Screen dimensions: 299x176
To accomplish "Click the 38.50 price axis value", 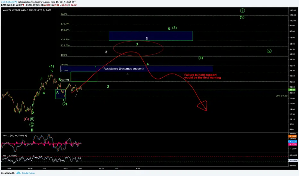I will point(292,66).
